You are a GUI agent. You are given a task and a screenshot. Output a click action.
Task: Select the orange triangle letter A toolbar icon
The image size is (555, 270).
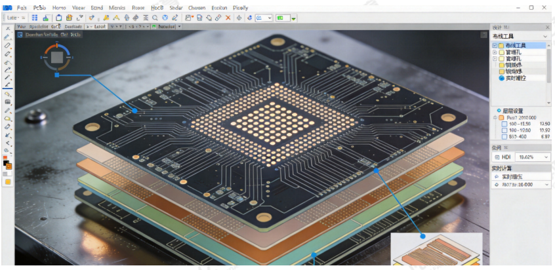[116, 18]
